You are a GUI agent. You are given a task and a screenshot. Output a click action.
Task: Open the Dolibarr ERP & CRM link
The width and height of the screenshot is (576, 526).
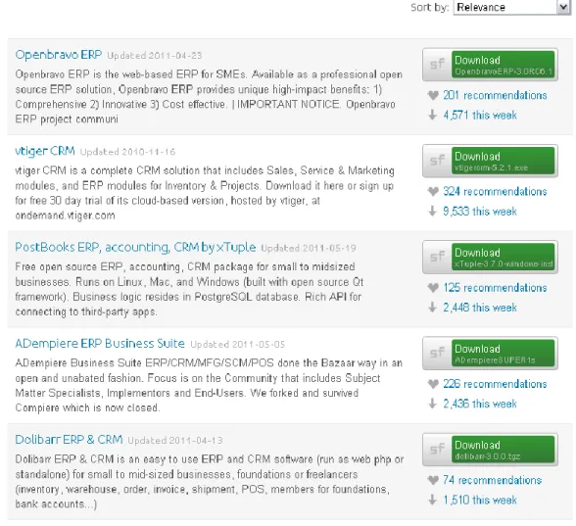(x=69, y=440)
